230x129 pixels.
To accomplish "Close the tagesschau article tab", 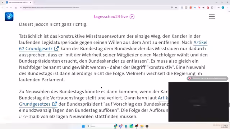I will point(31,3).
